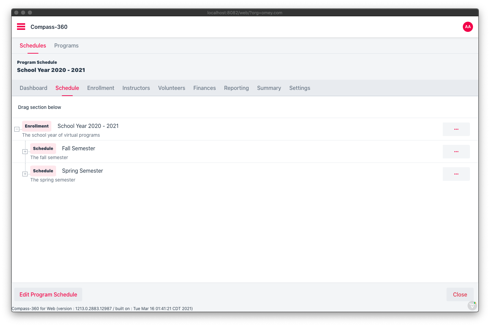Open more options for Spring Semester

click(456, 174)
